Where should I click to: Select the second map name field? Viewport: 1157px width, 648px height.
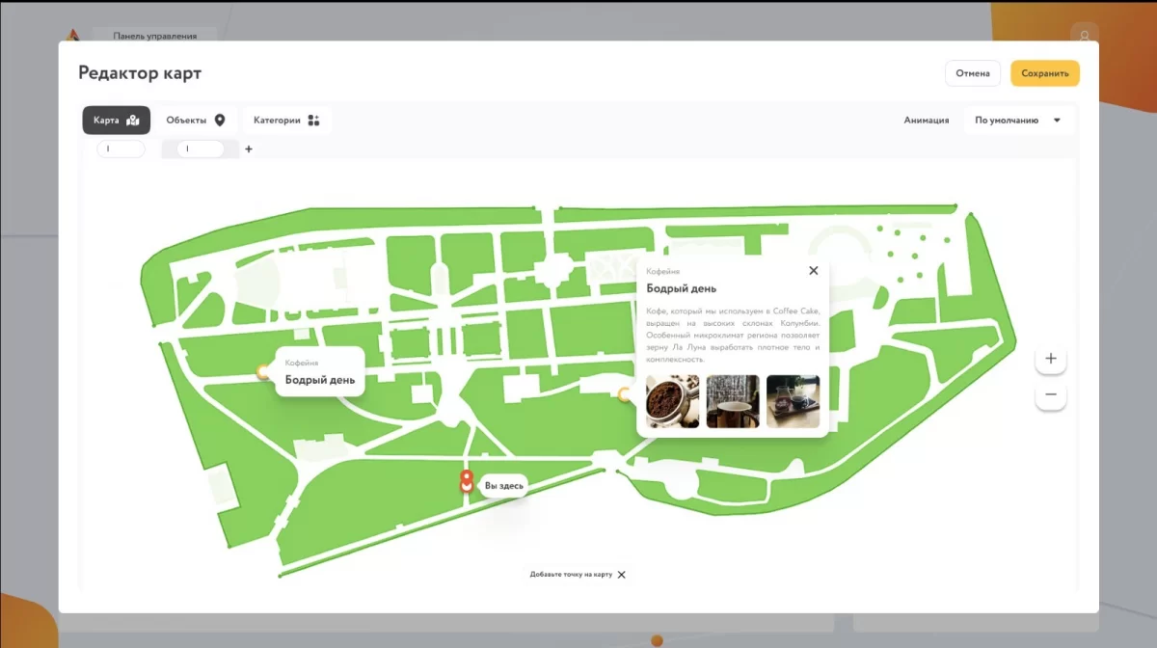(x=200, y=148)
